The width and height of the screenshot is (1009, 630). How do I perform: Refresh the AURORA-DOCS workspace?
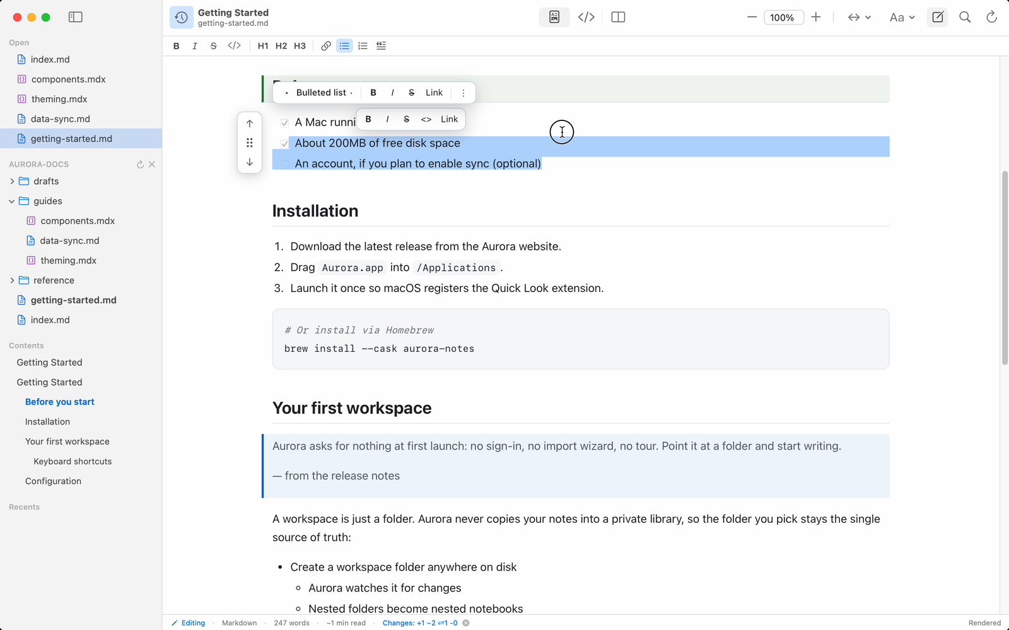(140, 165)
